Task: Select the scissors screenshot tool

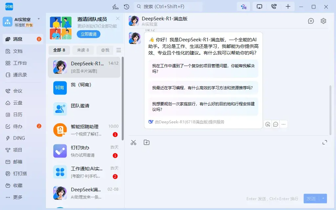Action: click(134, 142)
